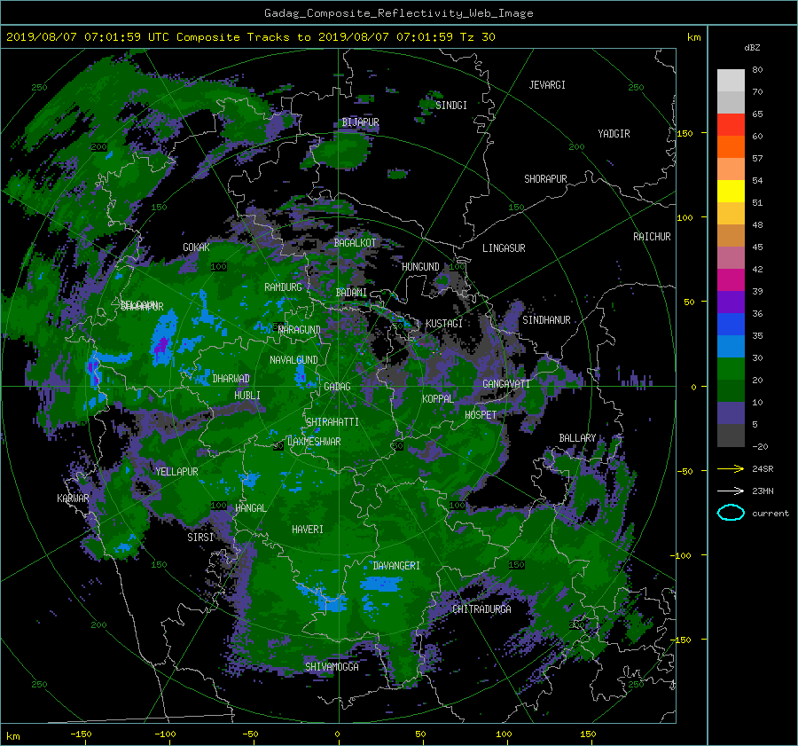Click the SHORAPUR city label
This screenshot has width=798, height=746.
pos(545,179)
